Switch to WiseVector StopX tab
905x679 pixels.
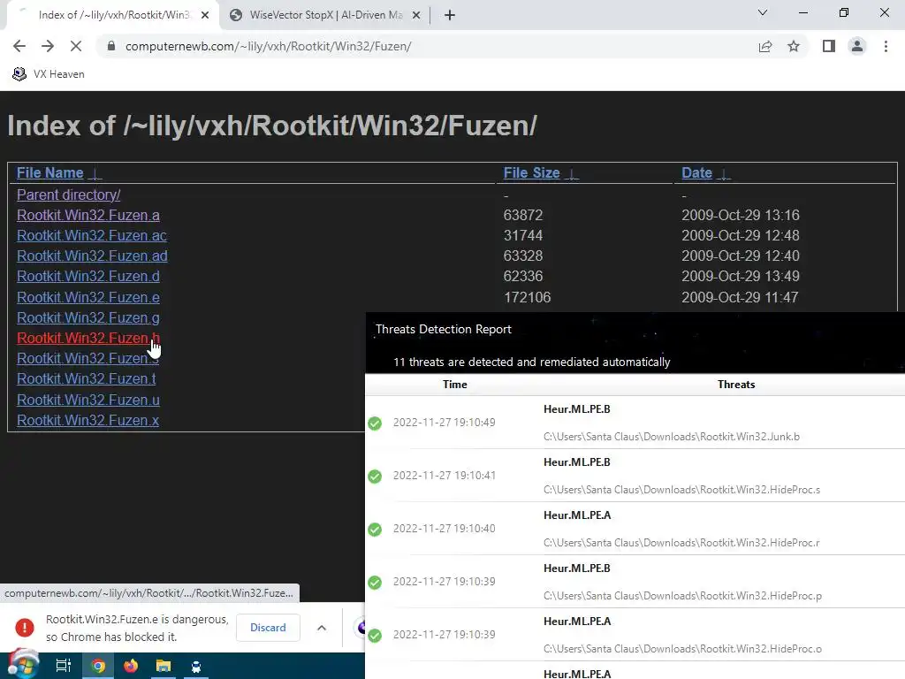tap(325, 15)
